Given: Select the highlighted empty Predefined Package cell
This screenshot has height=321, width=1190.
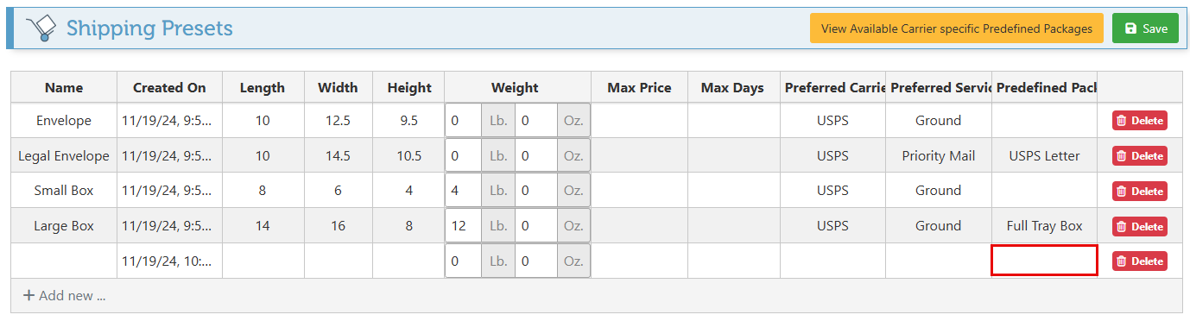Looking at the screenshot, I should 1044,261.
